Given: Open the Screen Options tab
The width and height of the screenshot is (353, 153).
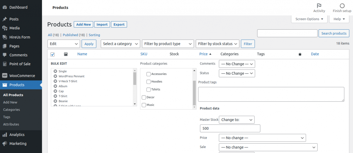Looking at the screenshot, I should tap(309, 19).
